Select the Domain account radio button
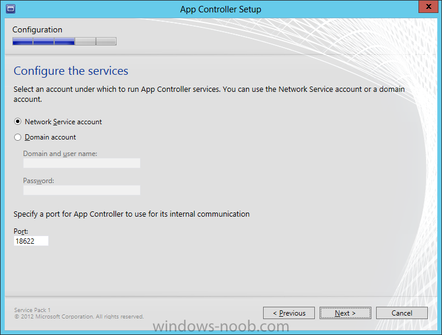The width and height of the screenshot is (442, 335). [x=18, y=137]
